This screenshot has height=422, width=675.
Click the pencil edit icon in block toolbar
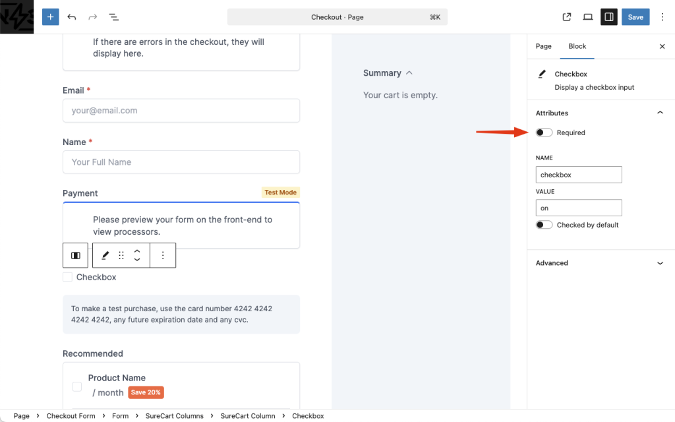[x=105, y=255]
